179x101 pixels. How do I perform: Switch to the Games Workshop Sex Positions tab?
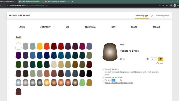click(x=30, y=2)
